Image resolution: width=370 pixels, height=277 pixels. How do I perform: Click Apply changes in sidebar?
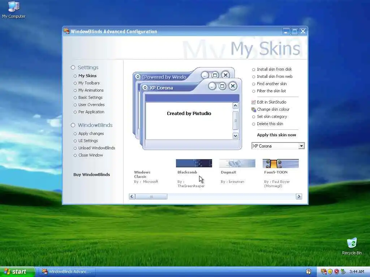pos(91,133)
